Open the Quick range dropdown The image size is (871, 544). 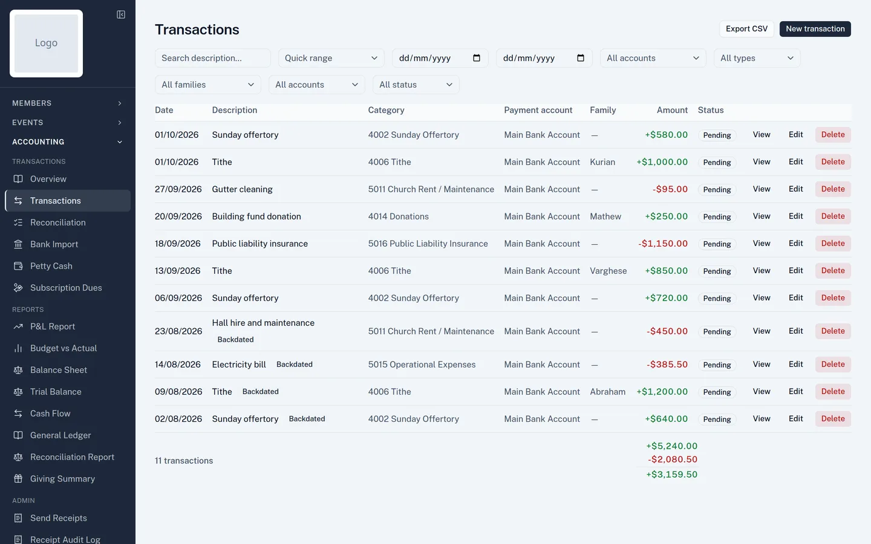point(331,58)
